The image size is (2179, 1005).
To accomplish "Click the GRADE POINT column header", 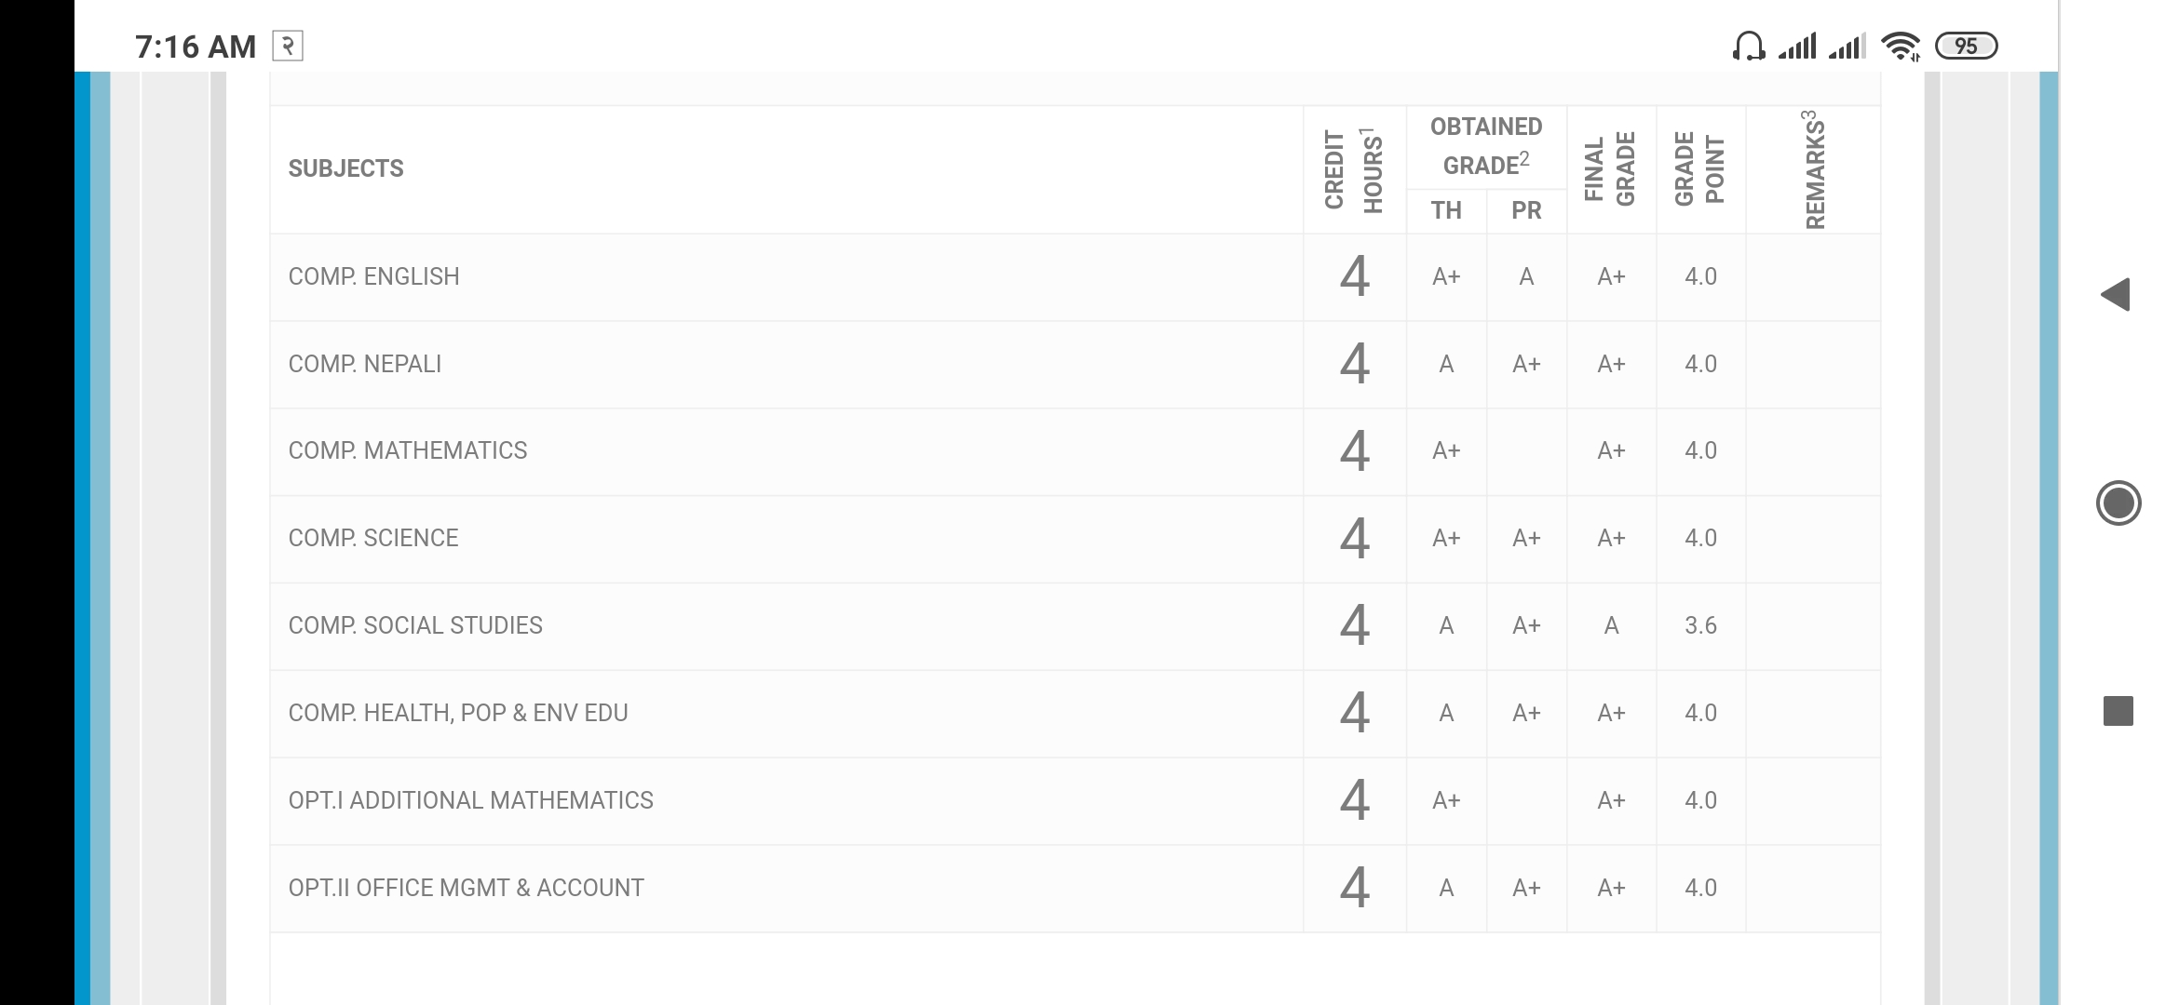I will [1699, 169].
